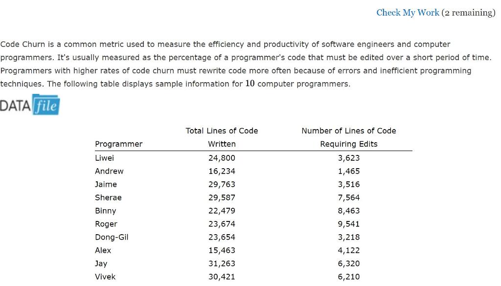Click Vivek's written lines value 30,421
This screenshot has width=501, height=286.
(222, 277)
